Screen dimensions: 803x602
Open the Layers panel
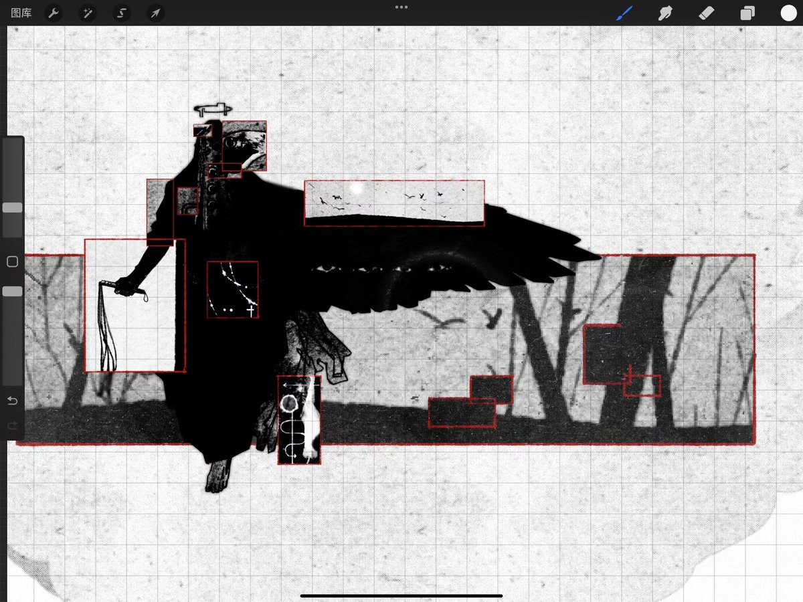pyautogui.click(x=747, y=13)
